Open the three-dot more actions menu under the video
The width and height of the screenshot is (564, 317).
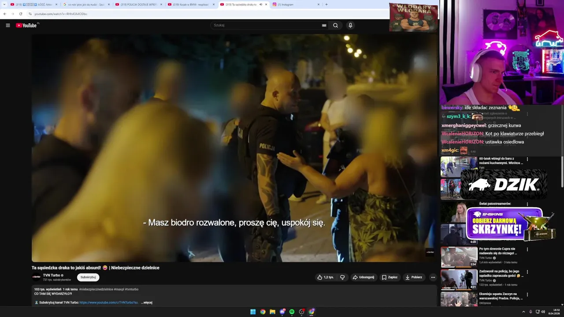click(x=433, y=277)
